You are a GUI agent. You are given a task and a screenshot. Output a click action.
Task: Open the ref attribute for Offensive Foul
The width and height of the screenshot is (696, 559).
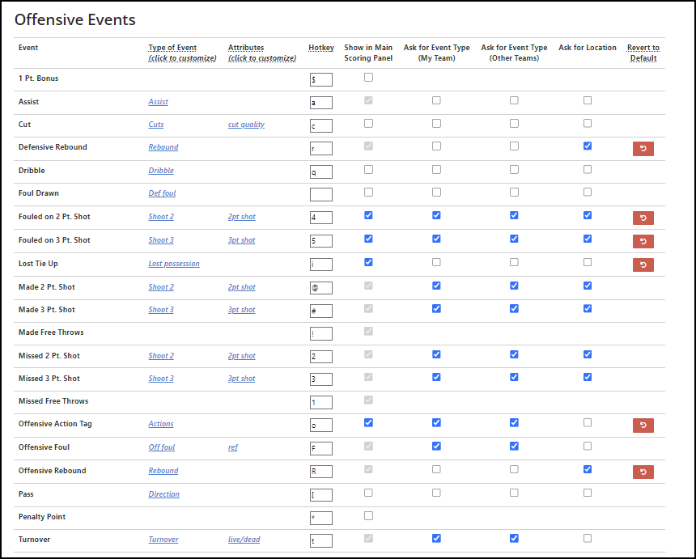(x=233, y=447)
